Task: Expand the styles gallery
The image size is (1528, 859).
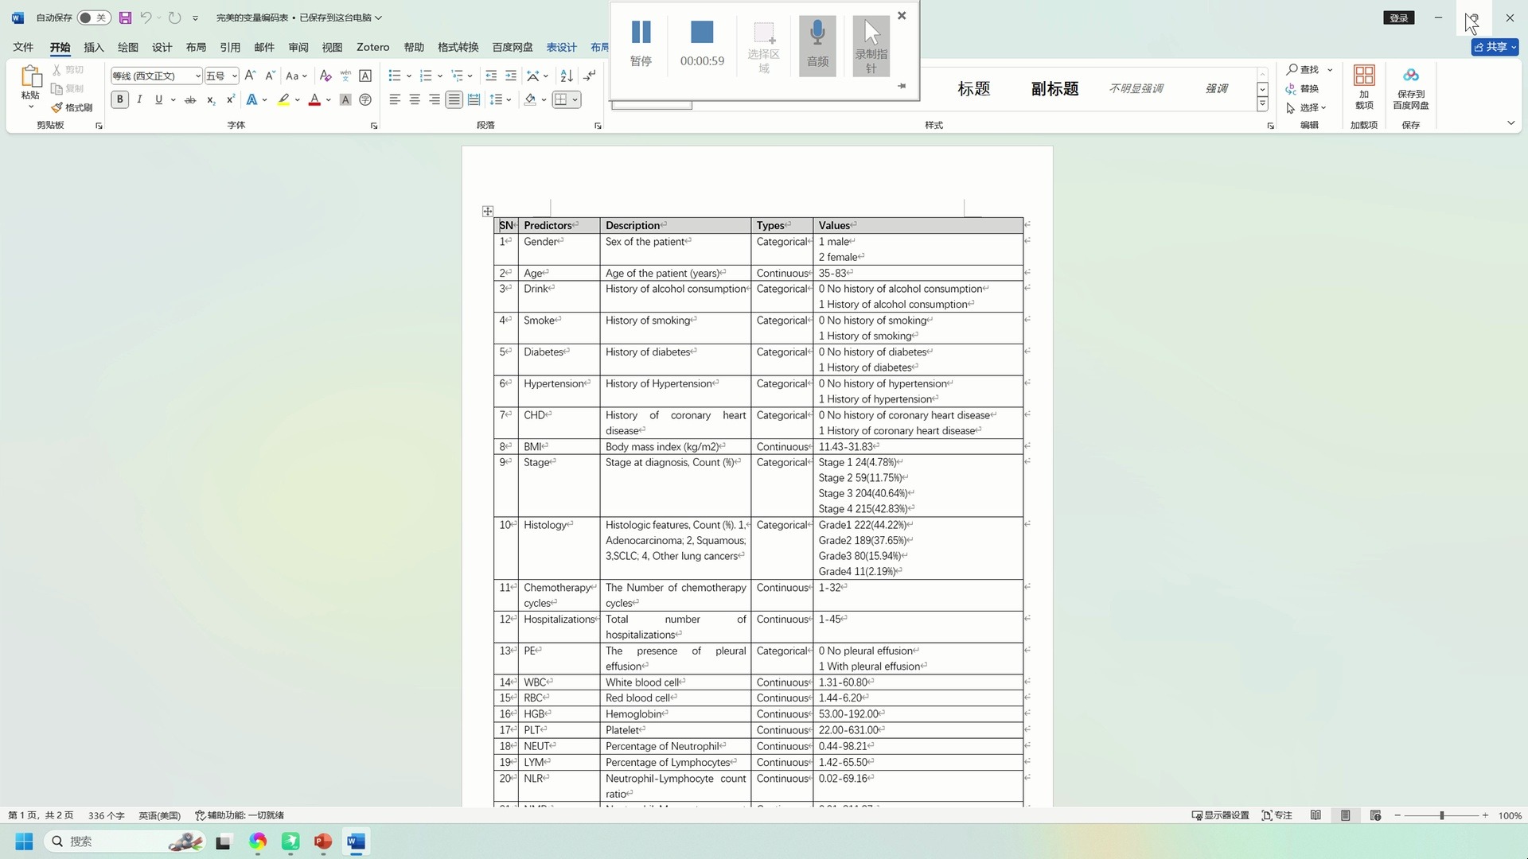Action: [x=1262, y=105]
